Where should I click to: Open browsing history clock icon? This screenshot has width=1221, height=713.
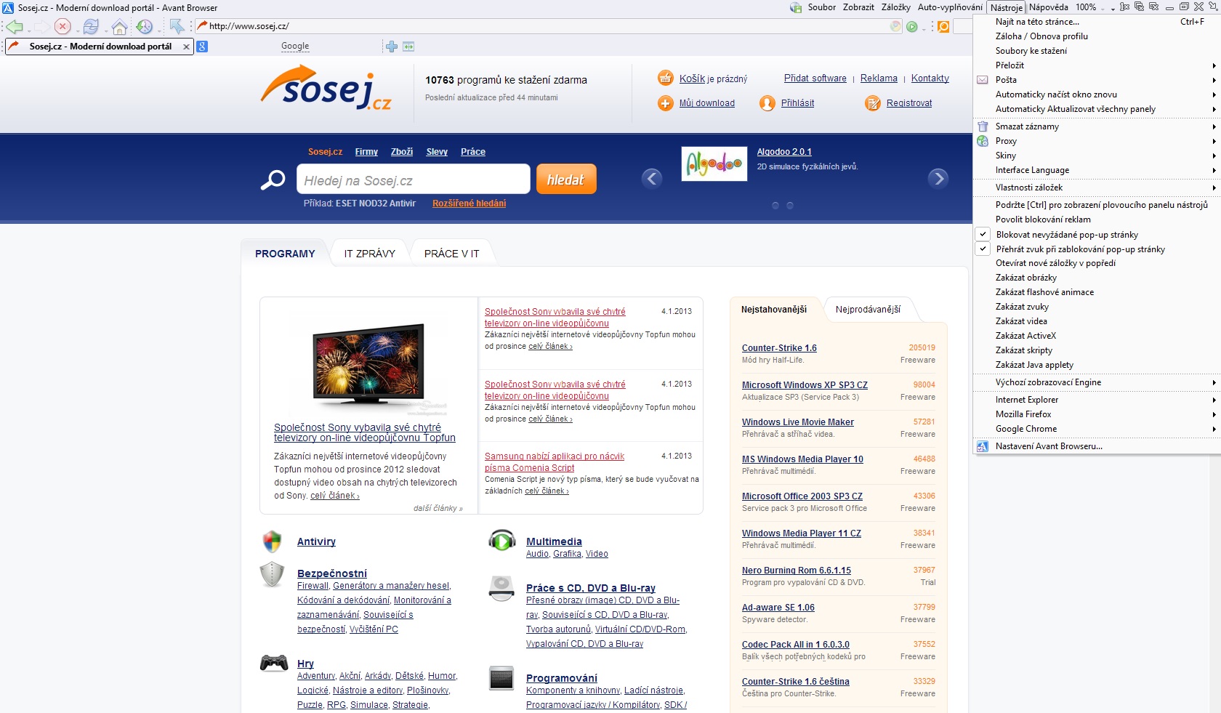[145, 27]
